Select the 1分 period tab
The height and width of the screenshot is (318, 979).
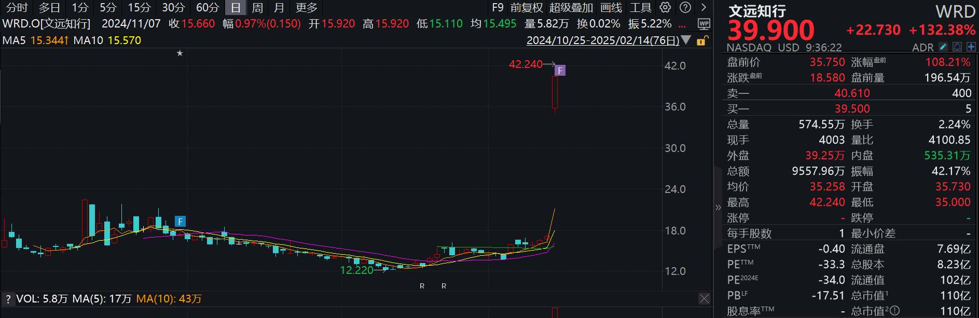[x=80, y=8]
